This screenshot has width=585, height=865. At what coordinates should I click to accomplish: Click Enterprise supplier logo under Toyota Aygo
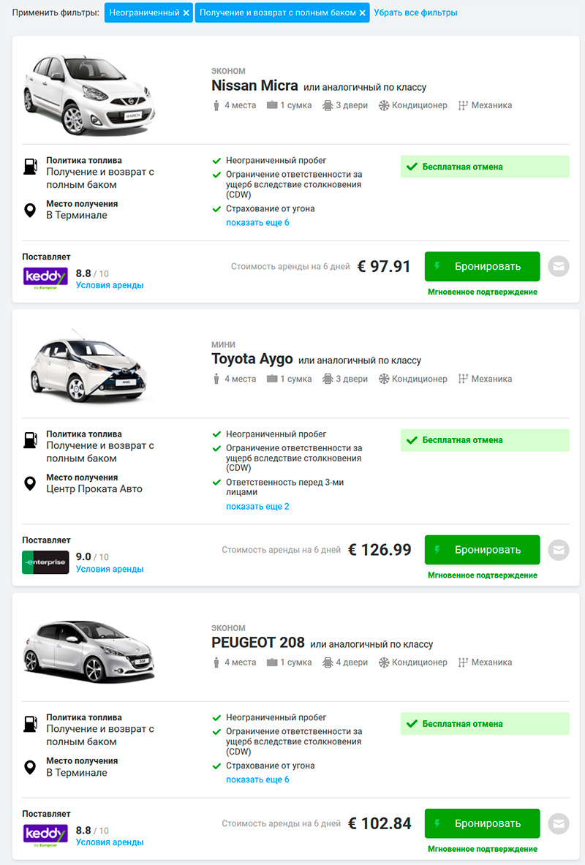click(45, 562)
